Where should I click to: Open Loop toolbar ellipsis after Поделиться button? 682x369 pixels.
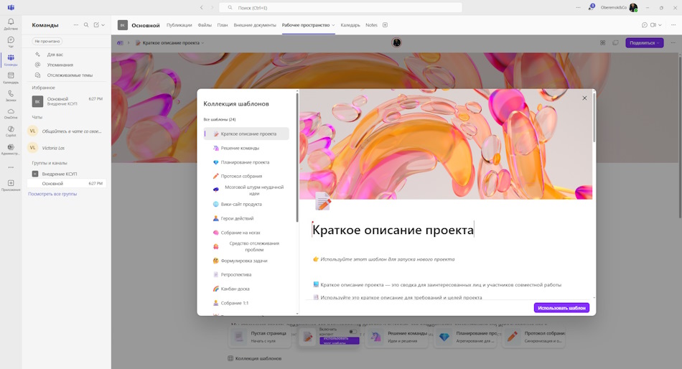pos(673,42)
